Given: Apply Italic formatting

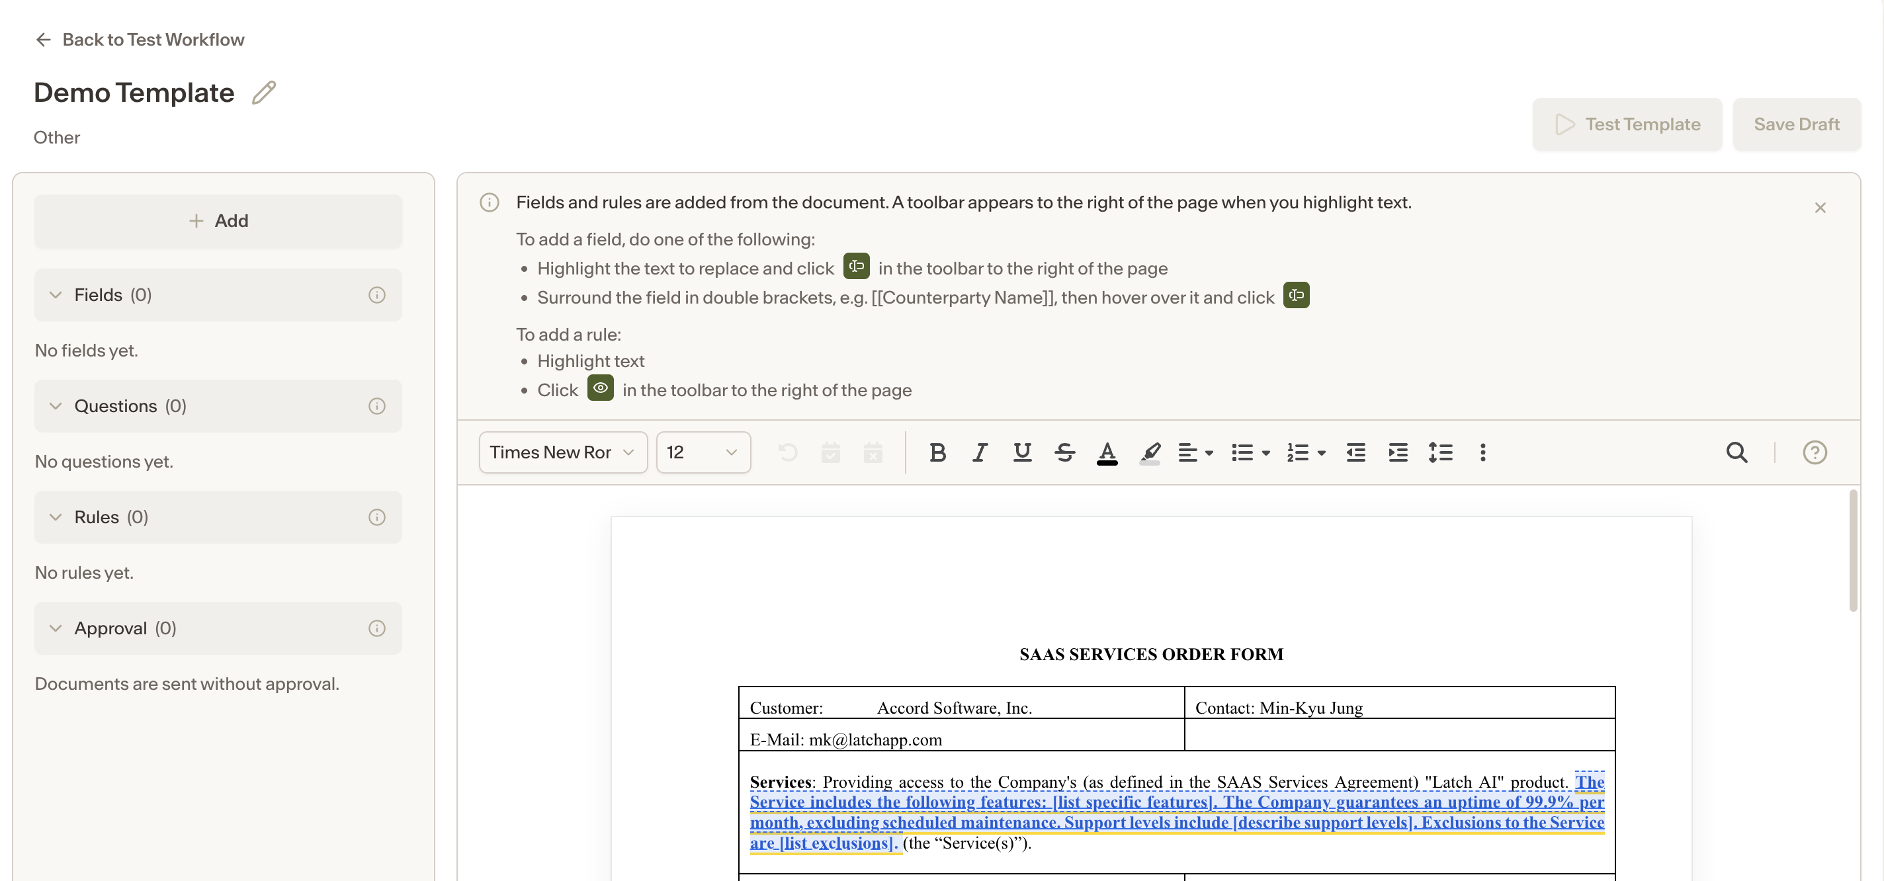Looking at the screenshot, I should [x=980, y=452].
